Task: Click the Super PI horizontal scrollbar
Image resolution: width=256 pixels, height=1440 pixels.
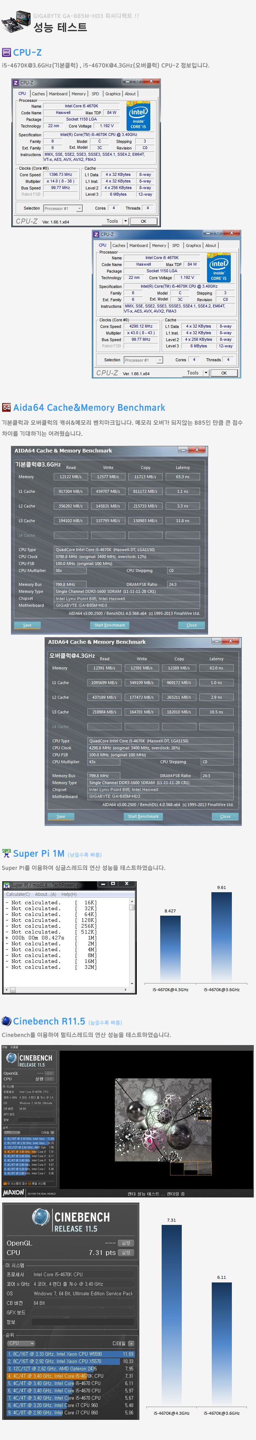Action: click(x=66, y=990)
